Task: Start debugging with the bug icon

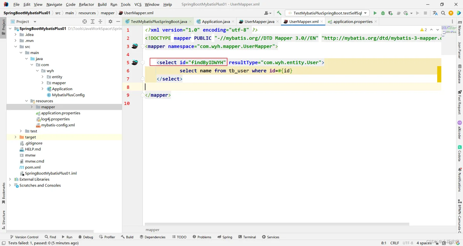Action: pos(383,13)
